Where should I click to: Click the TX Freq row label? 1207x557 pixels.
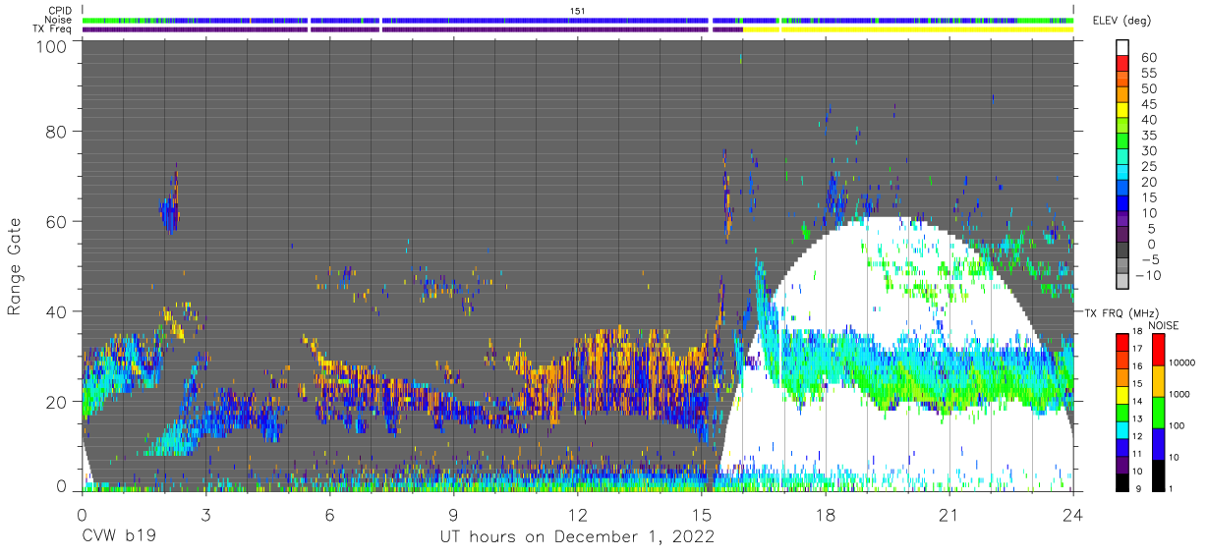click(51, 29)
